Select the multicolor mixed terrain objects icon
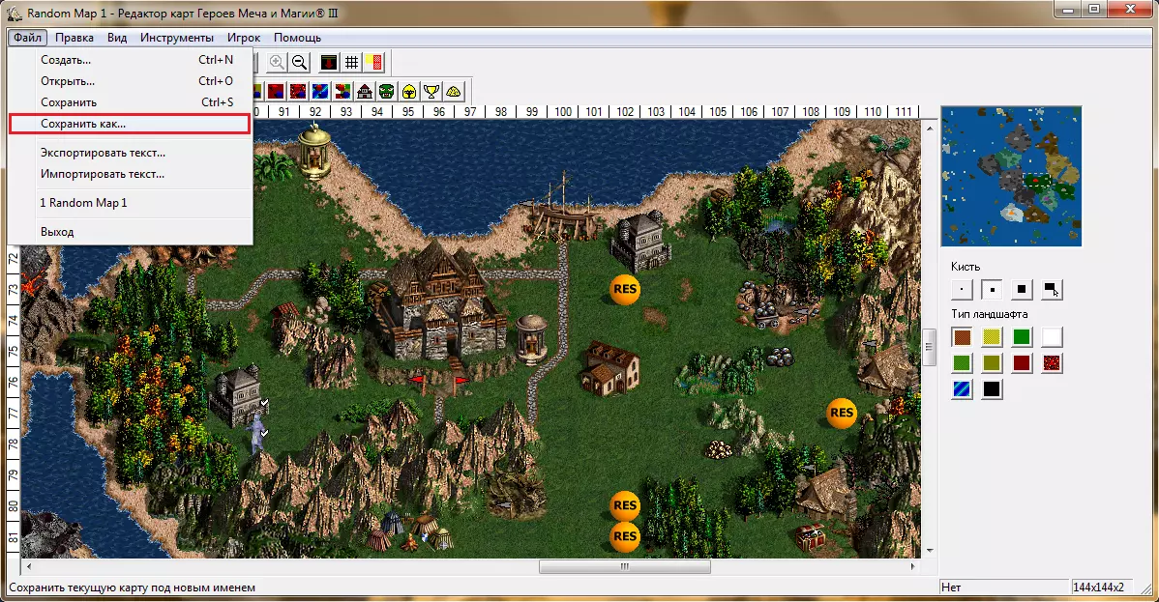 pyautogui.click(x=342, y=92)
